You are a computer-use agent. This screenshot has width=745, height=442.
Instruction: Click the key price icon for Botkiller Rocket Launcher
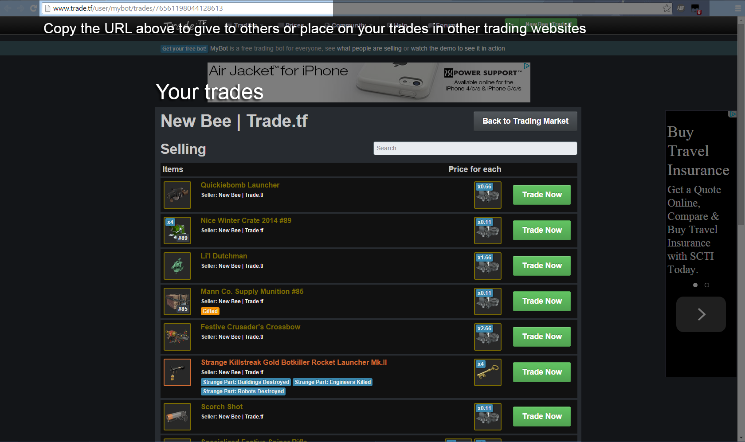(x=488, y=372)
